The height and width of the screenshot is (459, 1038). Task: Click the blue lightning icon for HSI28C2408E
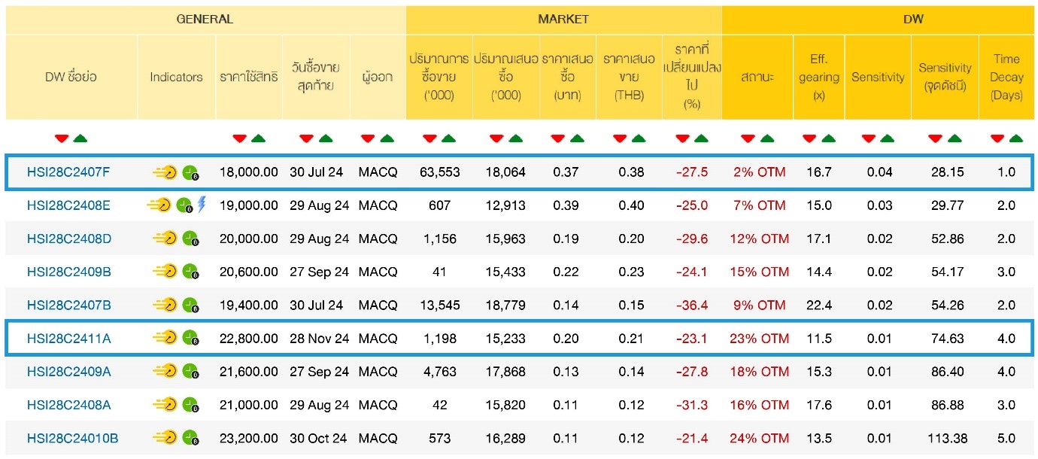point(202,205)
